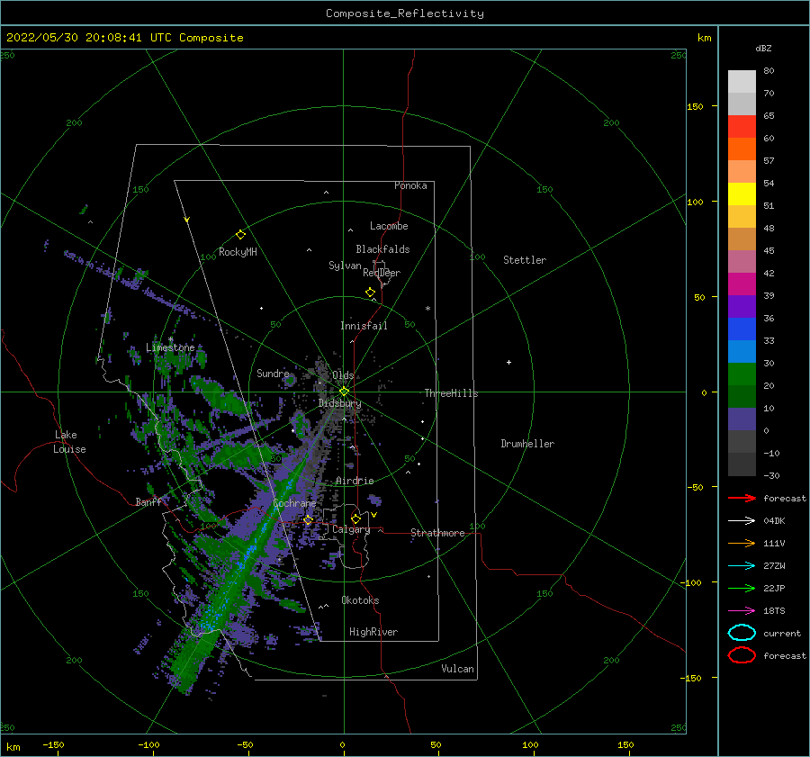Click the Lake Louise label
This screenshot has height=757, width=810.
69,442
